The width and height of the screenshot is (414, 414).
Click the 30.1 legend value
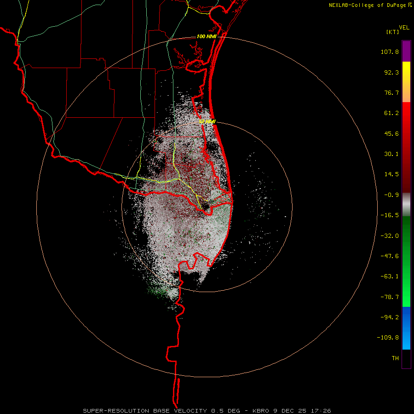pyautogui.click(x=391, y=154)
